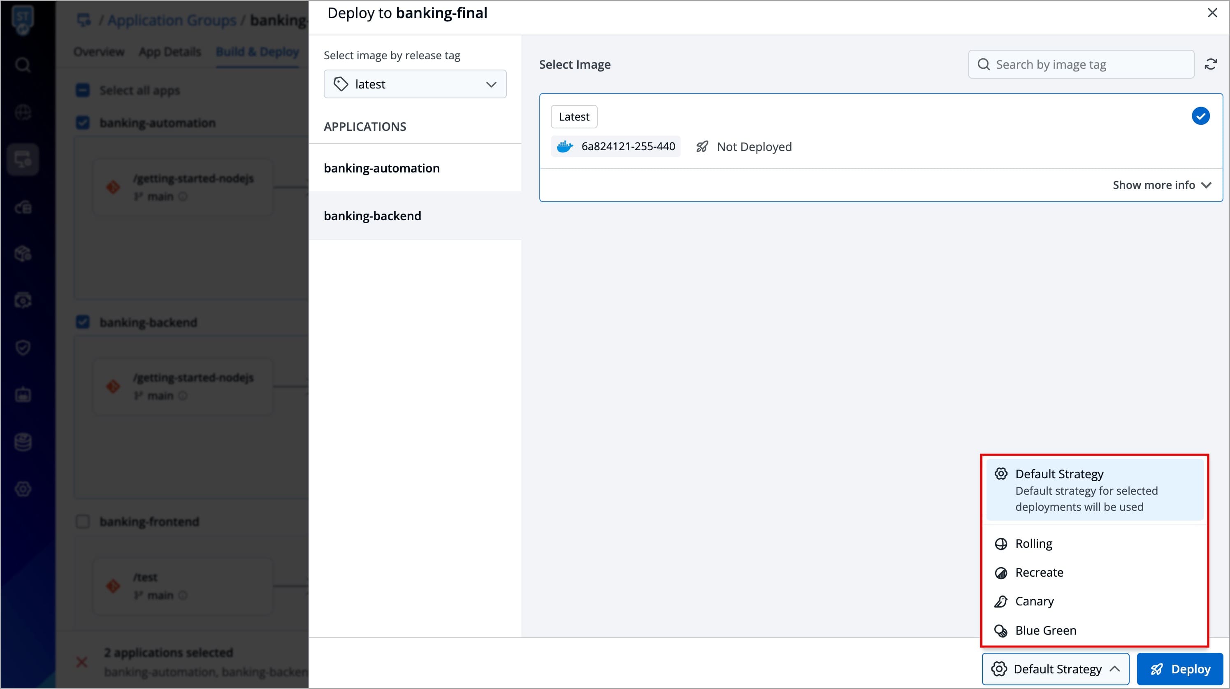Click the refresh images icon

tap(1210, 64)
